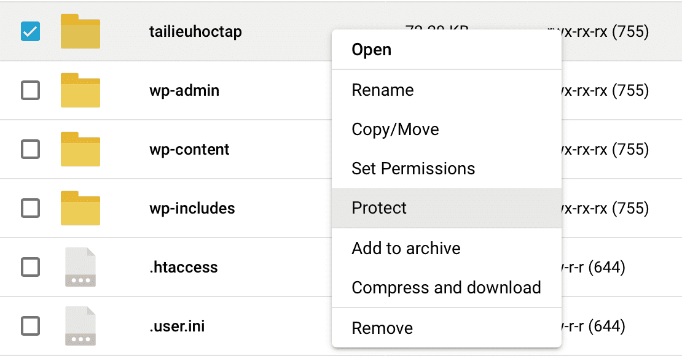Viewport: 682px width, 356px height.
Task: Select the .htaccess checkbox
Action: (x=30, y=267)
